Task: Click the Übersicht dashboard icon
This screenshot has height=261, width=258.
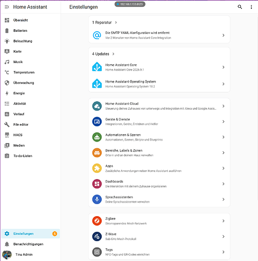Action: coord(7,20)
